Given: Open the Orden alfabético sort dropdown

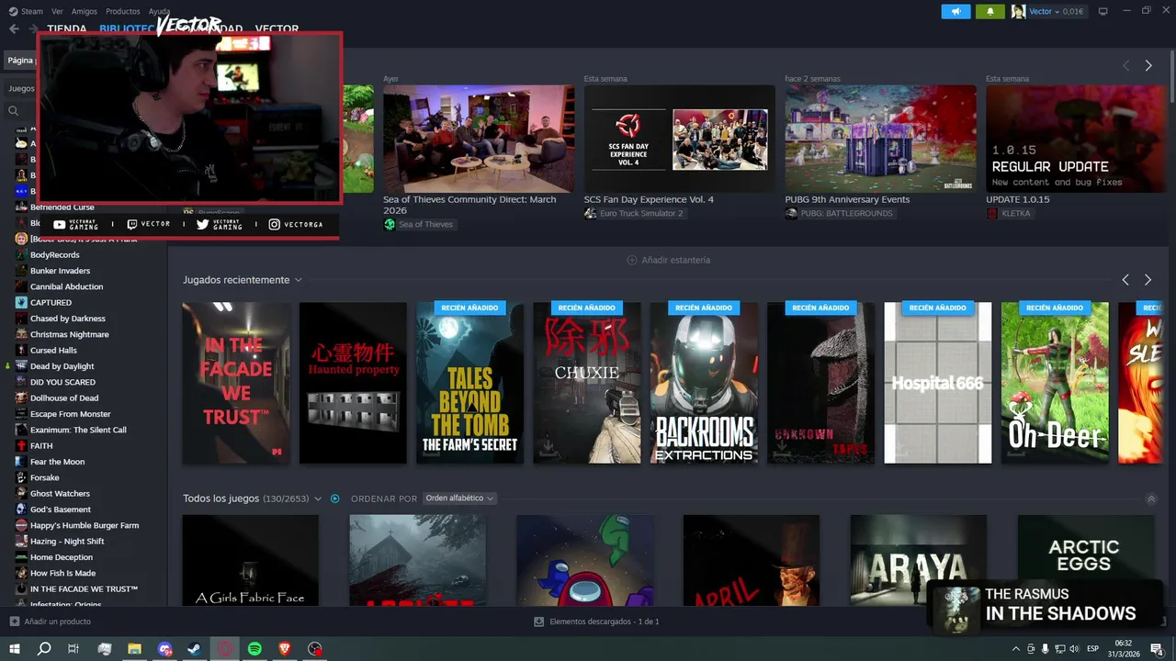Looking at the screenshot, I should [459, 499].
